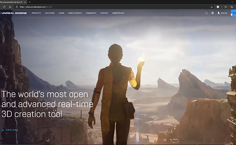Click the extension icon in browser toolbar
236x145 pixels.
point(218,7)
